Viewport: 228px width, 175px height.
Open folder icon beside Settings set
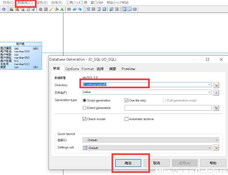[216, 148]
